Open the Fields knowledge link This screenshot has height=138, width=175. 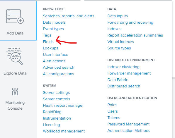coord(48,42)
